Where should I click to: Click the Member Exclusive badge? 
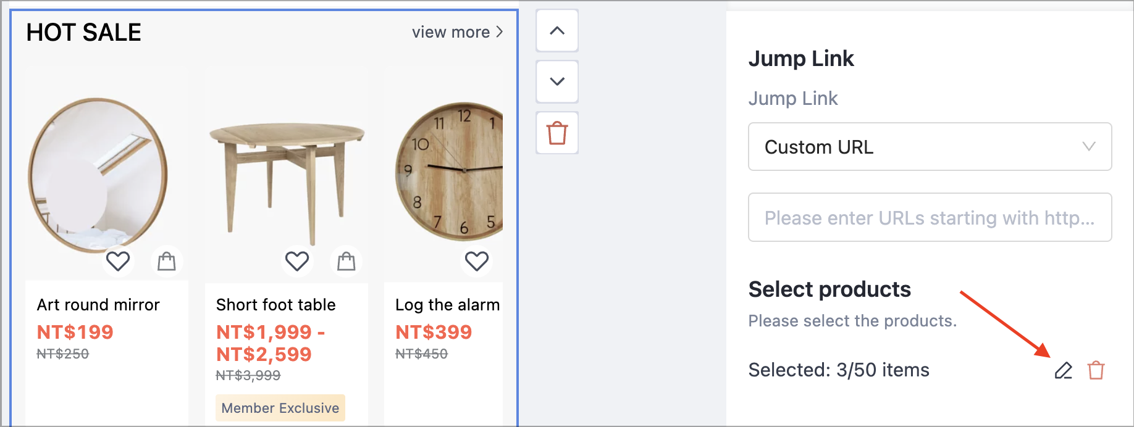[x=280, y=408]
